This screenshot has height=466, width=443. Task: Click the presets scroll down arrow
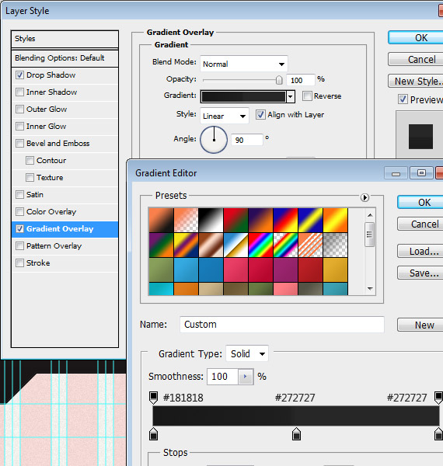click(x=370, y=289)
